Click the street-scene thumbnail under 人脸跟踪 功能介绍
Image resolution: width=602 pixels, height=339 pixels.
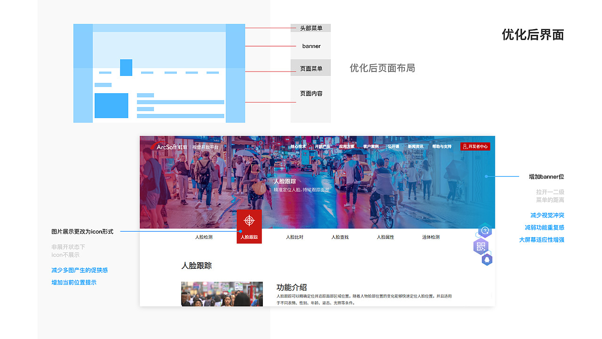pos(222,294)
